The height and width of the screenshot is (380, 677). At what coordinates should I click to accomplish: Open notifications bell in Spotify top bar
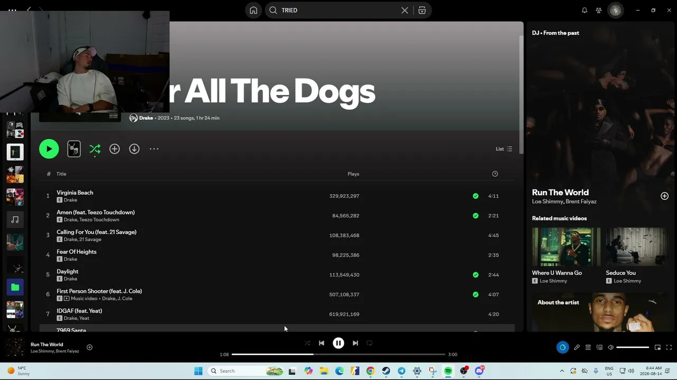point(584,10)
